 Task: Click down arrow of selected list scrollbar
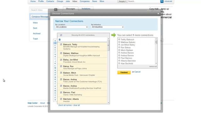coord(156,63)
